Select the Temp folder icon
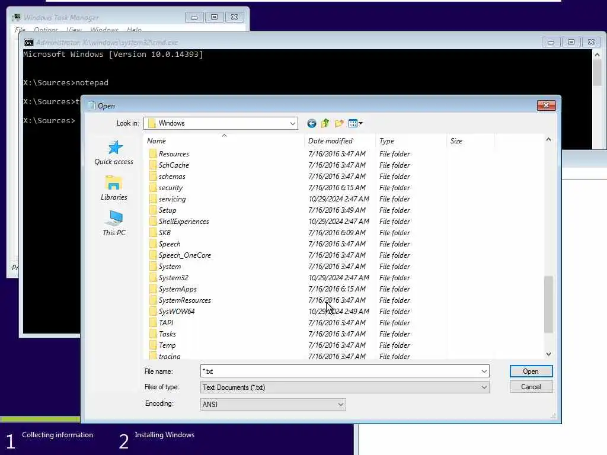This screenshot has width=607, height=455. [x=153, y=345]
